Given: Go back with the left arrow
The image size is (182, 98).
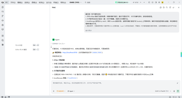Looking at the screenshot, I should [x=141, y=2].
